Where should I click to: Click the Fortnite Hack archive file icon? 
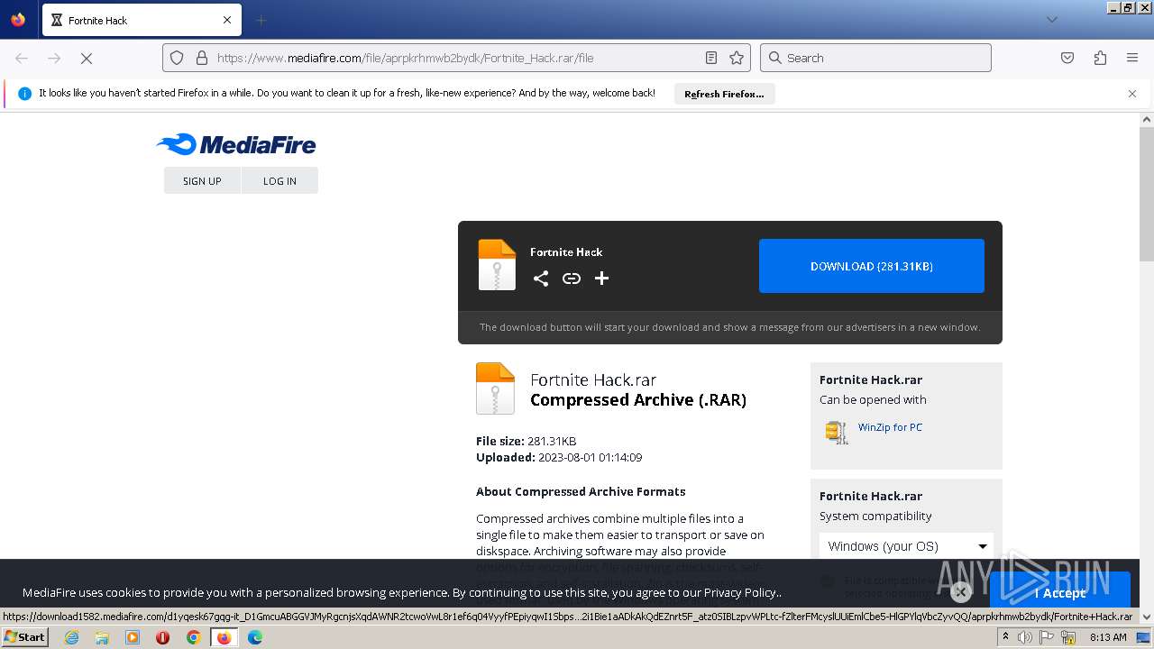[x=497, y=265]
